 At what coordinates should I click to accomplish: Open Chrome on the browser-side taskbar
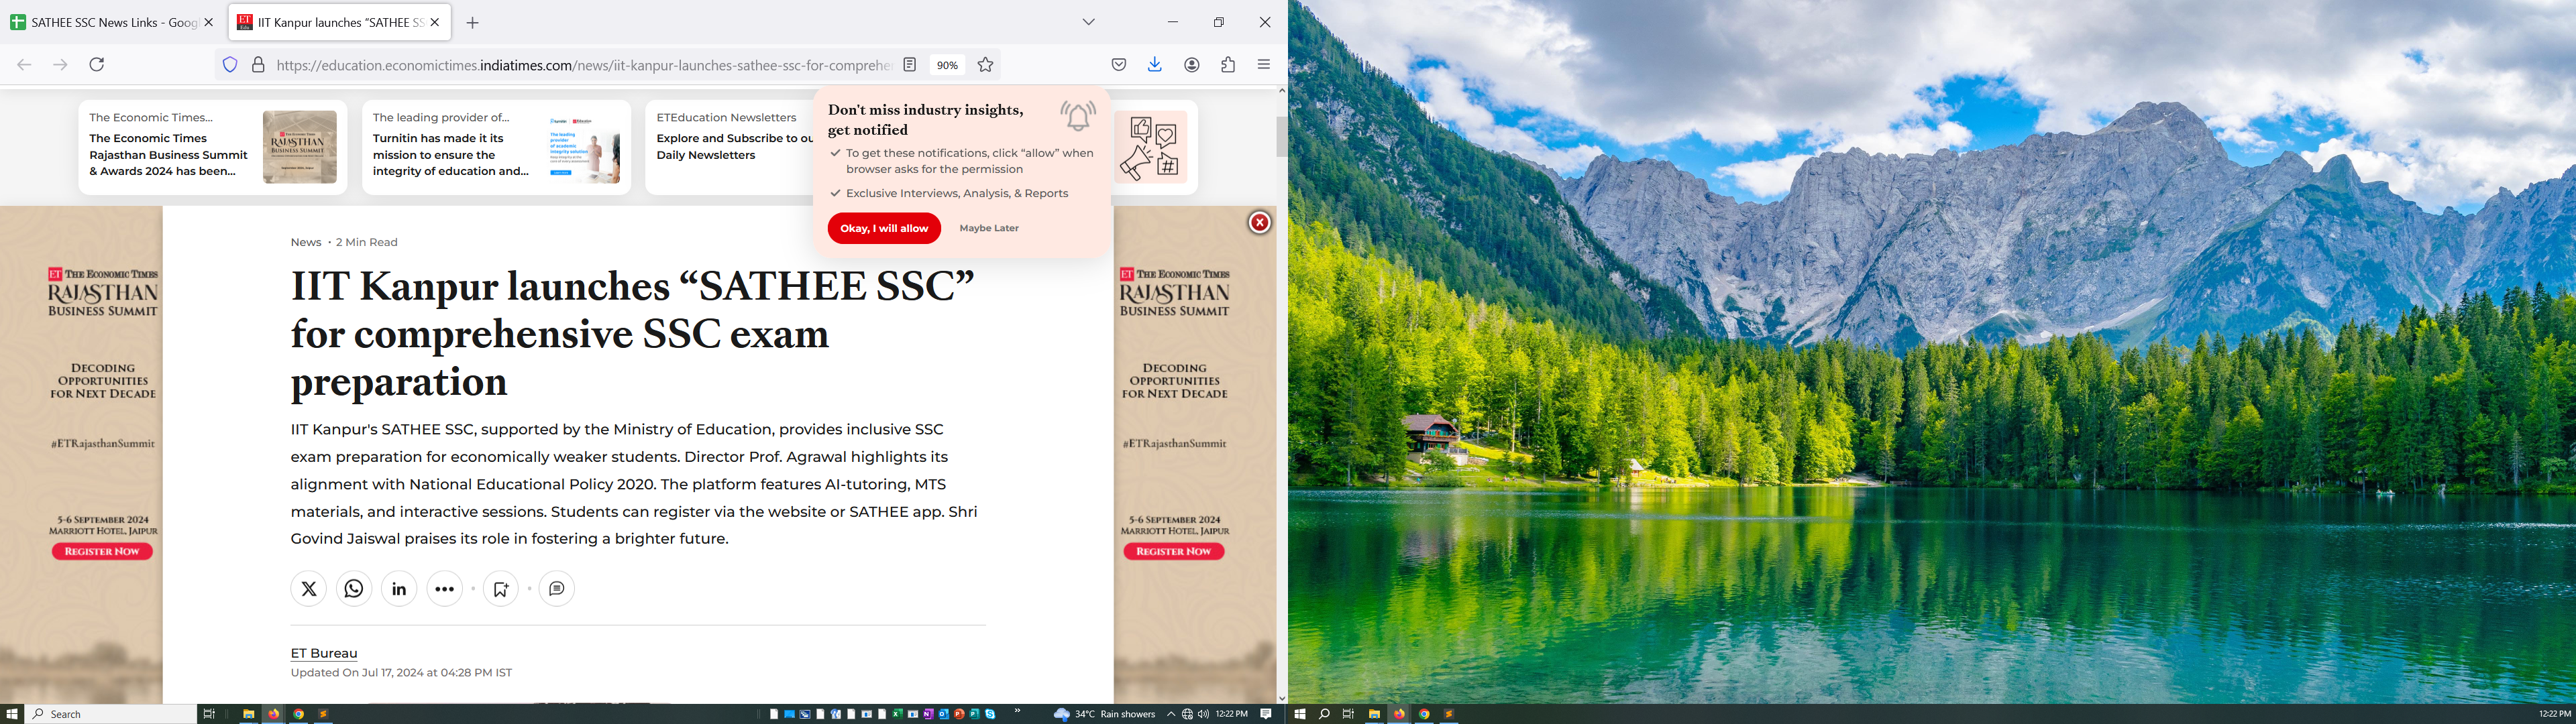click(x=298, y=714)
